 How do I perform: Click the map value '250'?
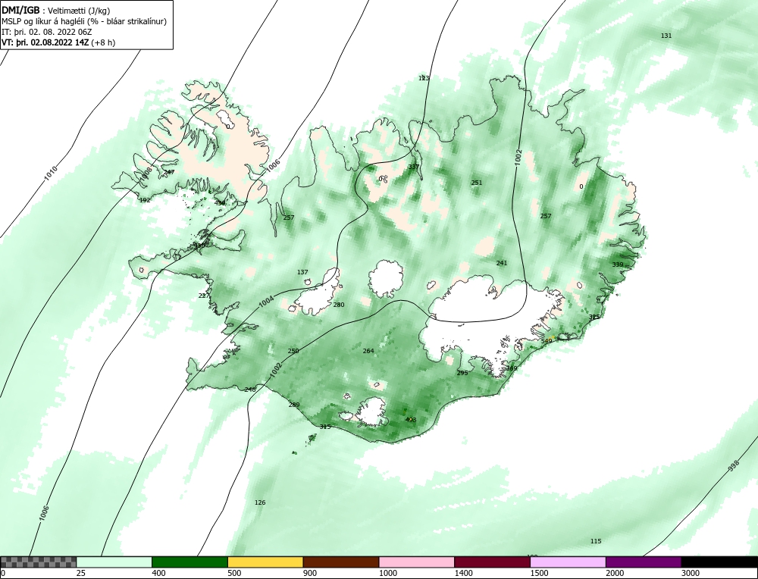click(293, 352)
